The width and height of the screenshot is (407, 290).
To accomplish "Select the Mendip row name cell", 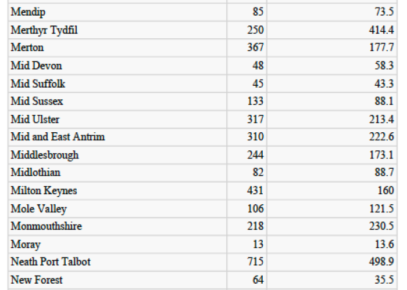I will coord(117,12).
